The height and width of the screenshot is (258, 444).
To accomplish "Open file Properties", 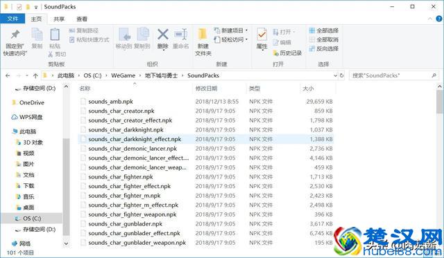I will point(262,39).
